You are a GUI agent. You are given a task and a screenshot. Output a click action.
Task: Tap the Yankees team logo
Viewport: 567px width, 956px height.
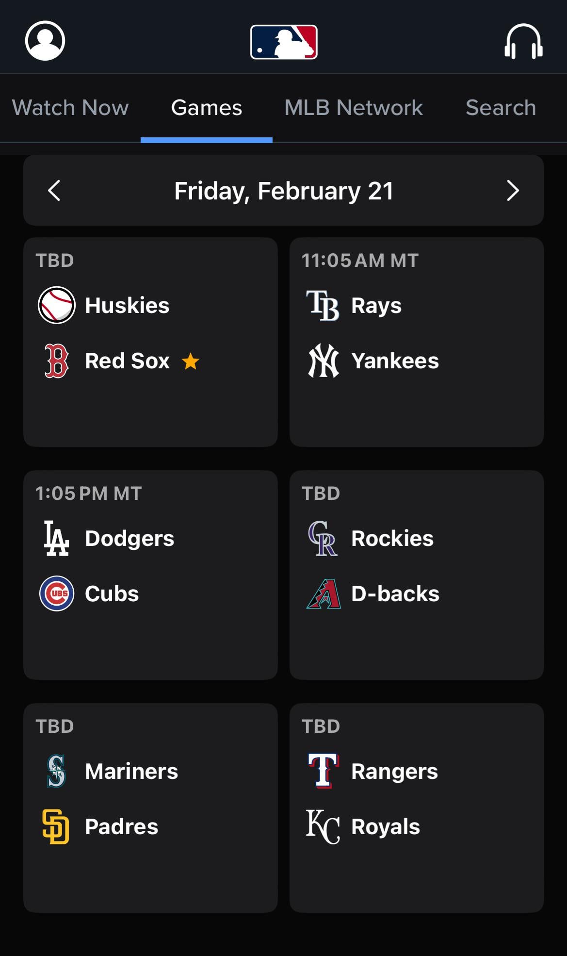pyautogui.click(x=324, y=361)
